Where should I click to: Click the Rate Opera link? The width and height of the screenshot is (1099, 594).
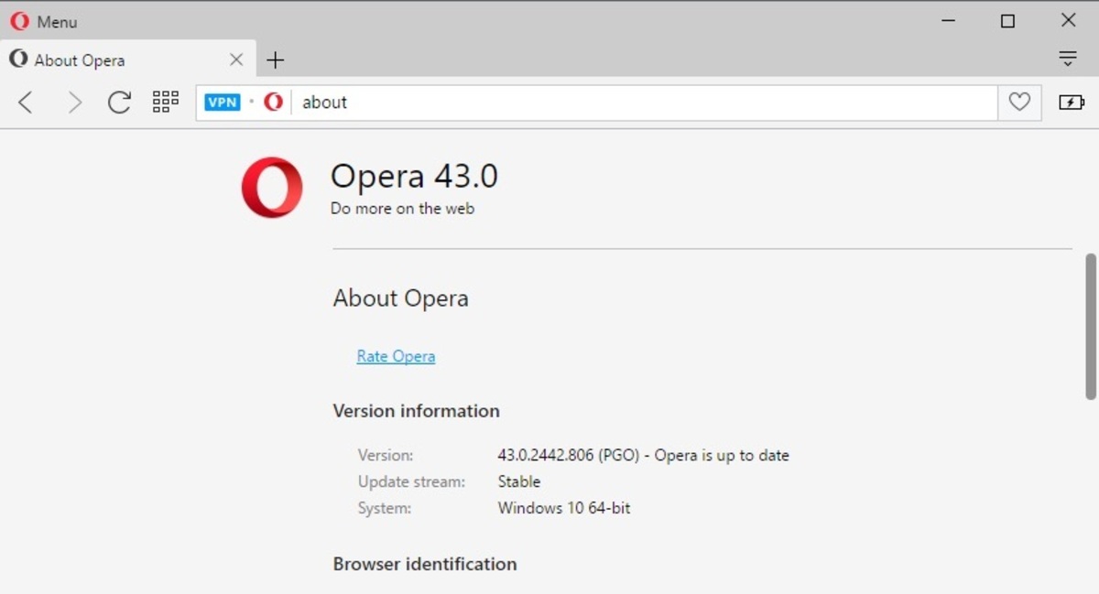(396, 356)
